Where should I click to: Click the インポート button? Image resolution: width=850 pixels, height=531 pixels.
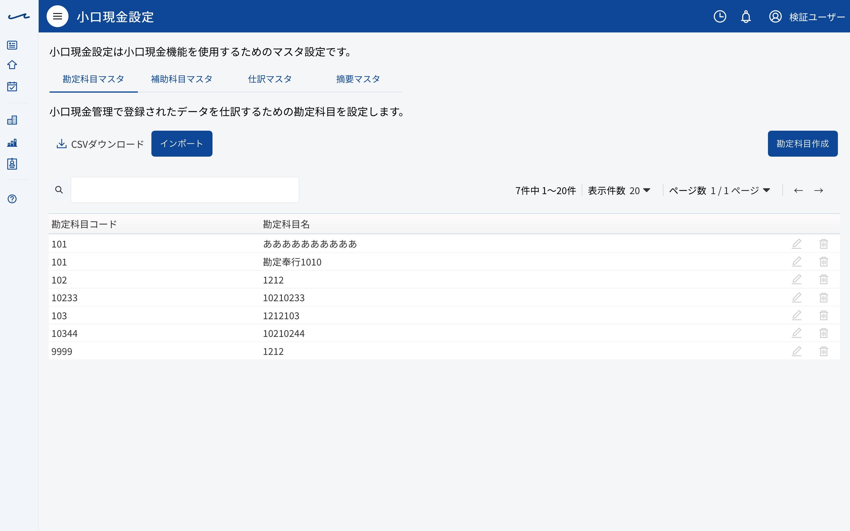pos(182,144)
